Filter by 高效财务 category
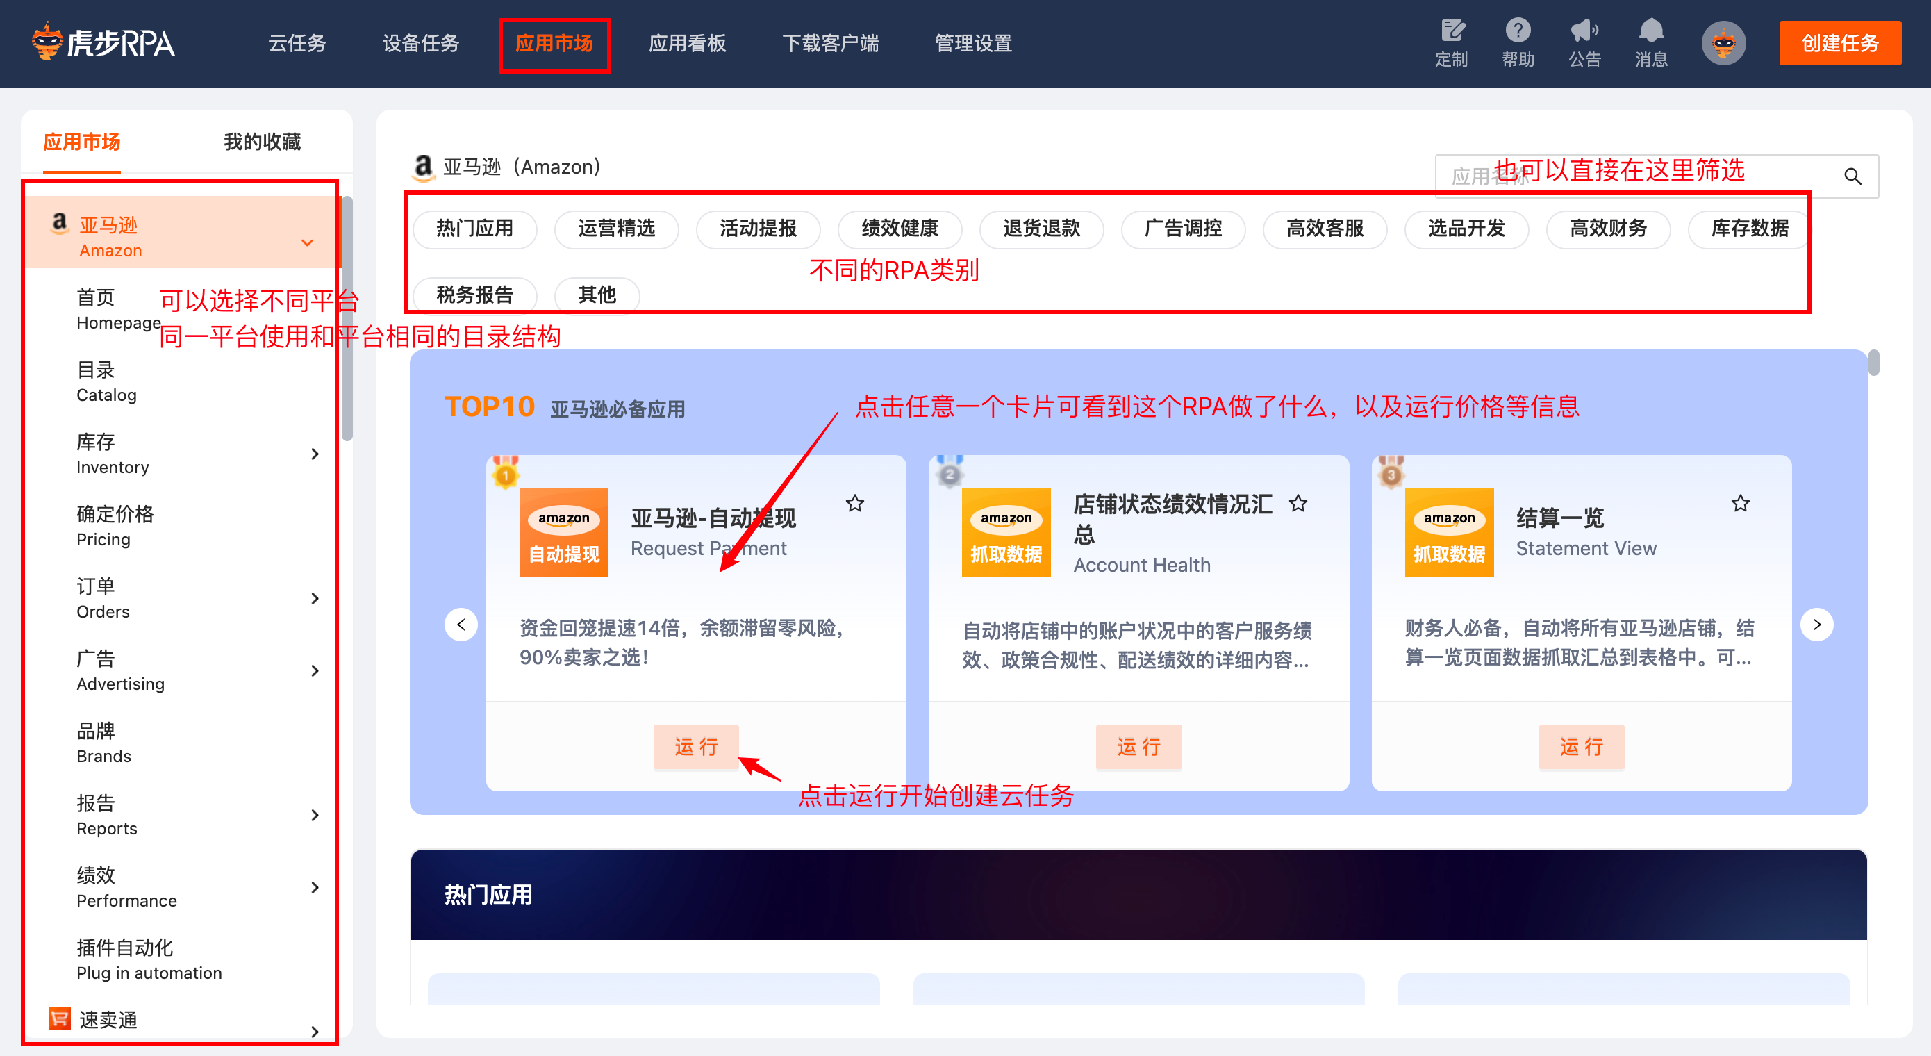This screenshot has height=1056, width=1931. (x=1608, y=228)
